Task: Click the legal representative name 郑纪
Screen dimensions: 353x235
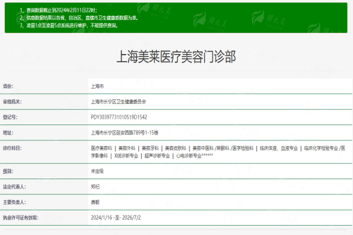Action: (x=95, y=187)
